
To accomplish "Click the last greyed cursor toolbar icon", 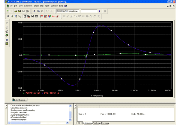I will pos(99,16).
